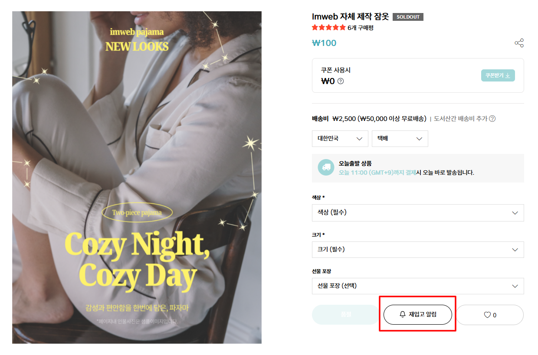Click the question mark next to ₩0 coupon price
This screenshot has height=355, width=538.
click(341, 81)
